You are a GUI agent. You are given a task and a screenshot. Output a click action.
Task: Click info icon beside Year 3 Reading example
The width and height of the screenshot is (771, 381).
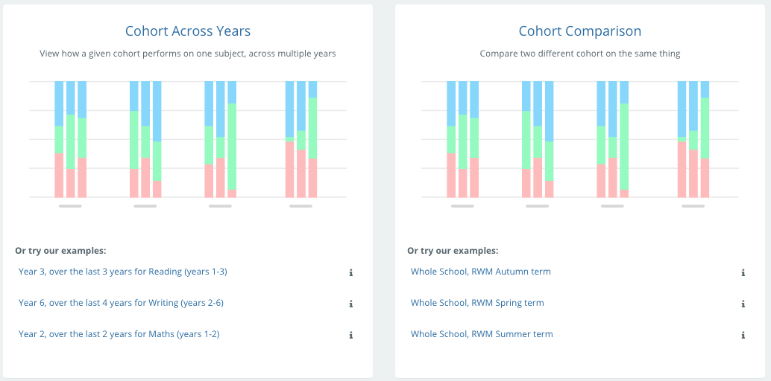pyautogui.click(x=350, y=272)
